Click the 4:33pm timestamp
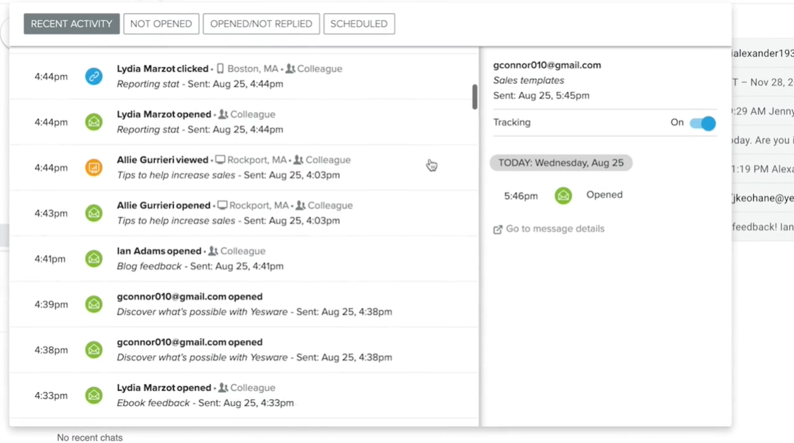 (51, 396)
